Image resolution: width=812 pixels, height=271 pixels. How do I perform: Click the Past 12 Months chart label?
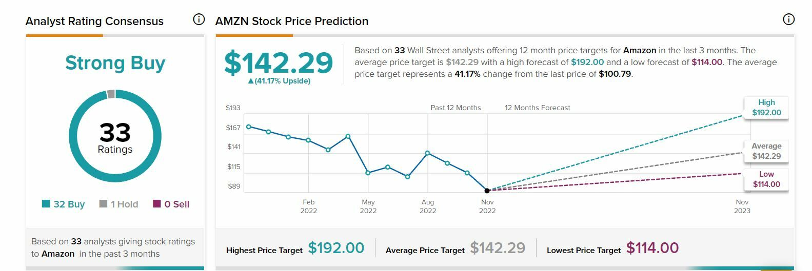[x=455, y=108]
